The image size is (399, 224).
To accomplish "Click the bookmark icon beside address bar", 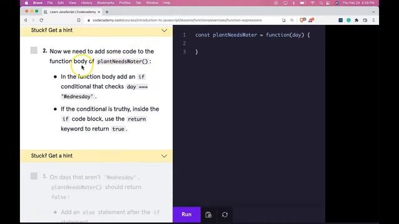I will click(79, 20).
